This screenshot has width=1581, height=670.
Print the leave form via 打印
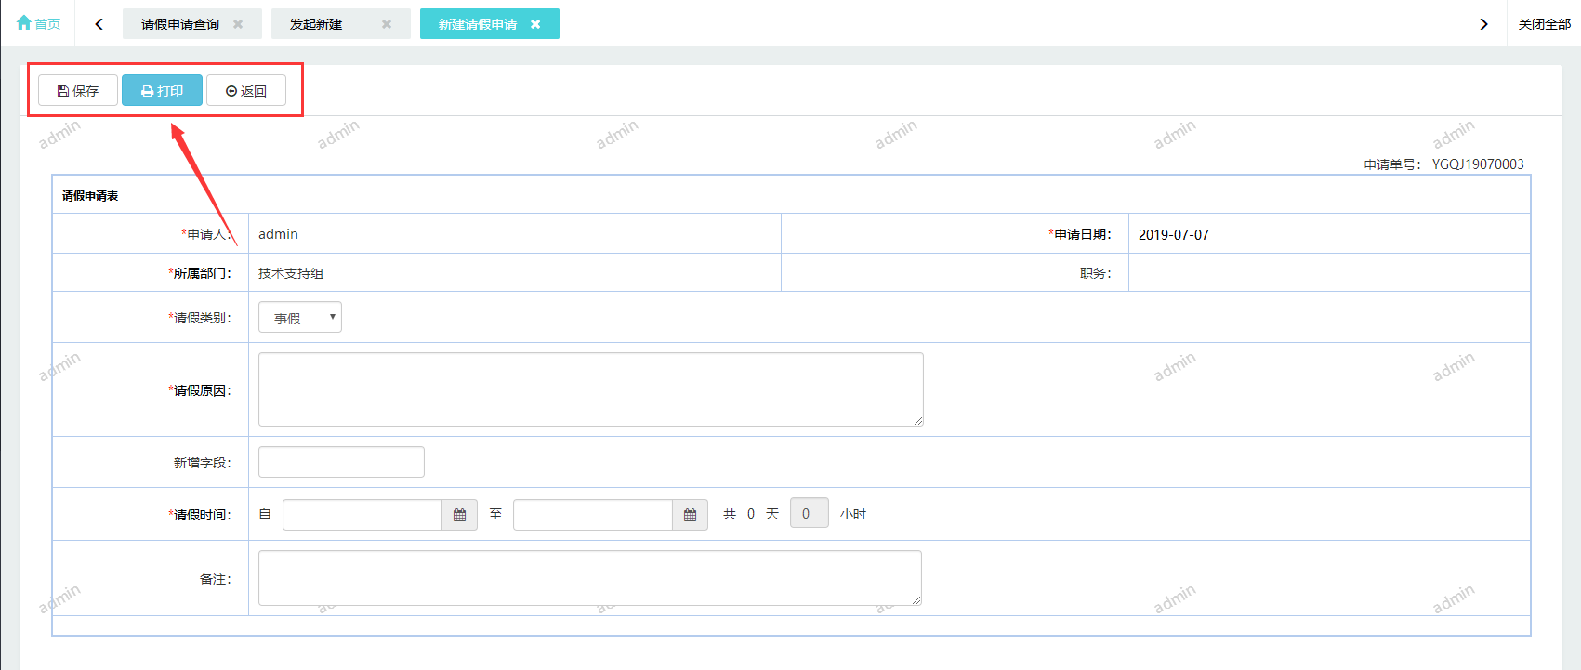click(x=162, y=90)
